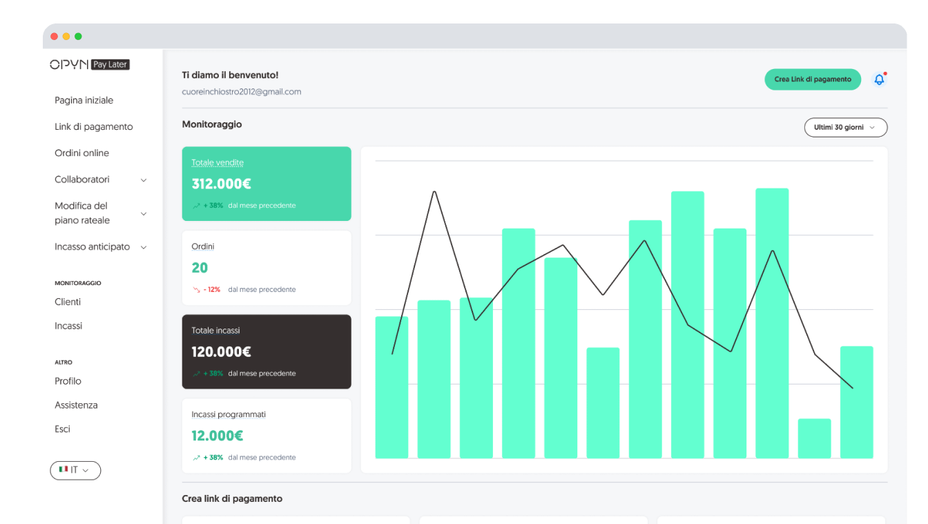Click the ALTRO sidebar group label
Viewport: 928px width, 524px height.
pos(64,362)
